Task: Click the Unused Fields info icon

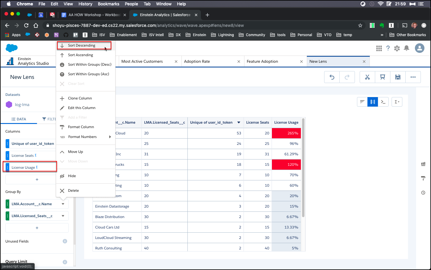Action: pos(65,241)
